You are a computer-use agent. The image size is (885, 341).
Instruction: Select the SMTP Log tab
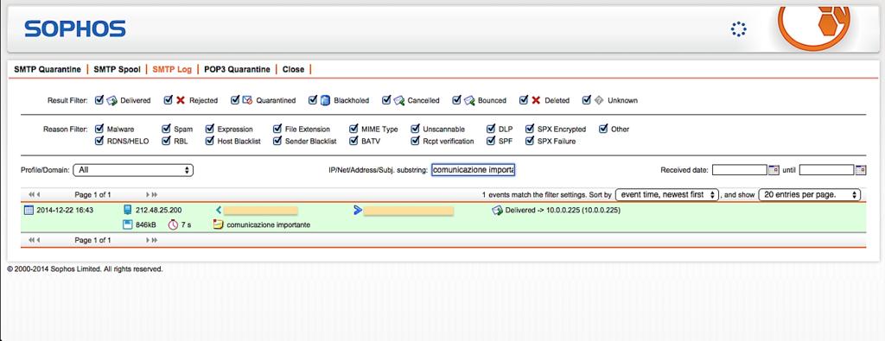[x=172, y=69]
